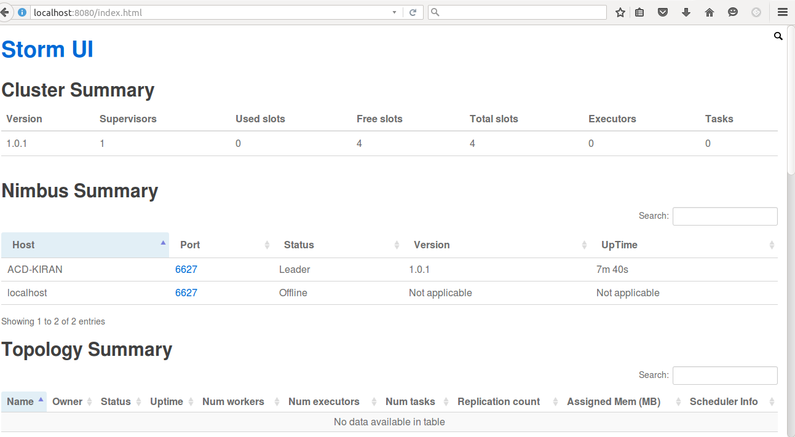Open the Firefox Hello messaging icon
This screenshot has height=437, width=795.
coord(732,12)
